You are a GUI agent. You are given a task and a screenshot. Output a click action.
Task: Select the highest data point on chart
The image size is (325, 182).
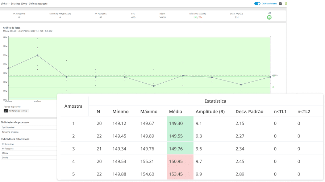(37, 55)
